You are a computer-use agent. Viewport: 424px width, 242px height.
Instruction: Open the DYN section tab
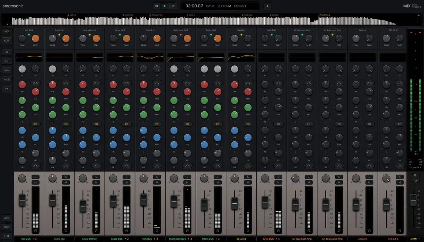7,70
